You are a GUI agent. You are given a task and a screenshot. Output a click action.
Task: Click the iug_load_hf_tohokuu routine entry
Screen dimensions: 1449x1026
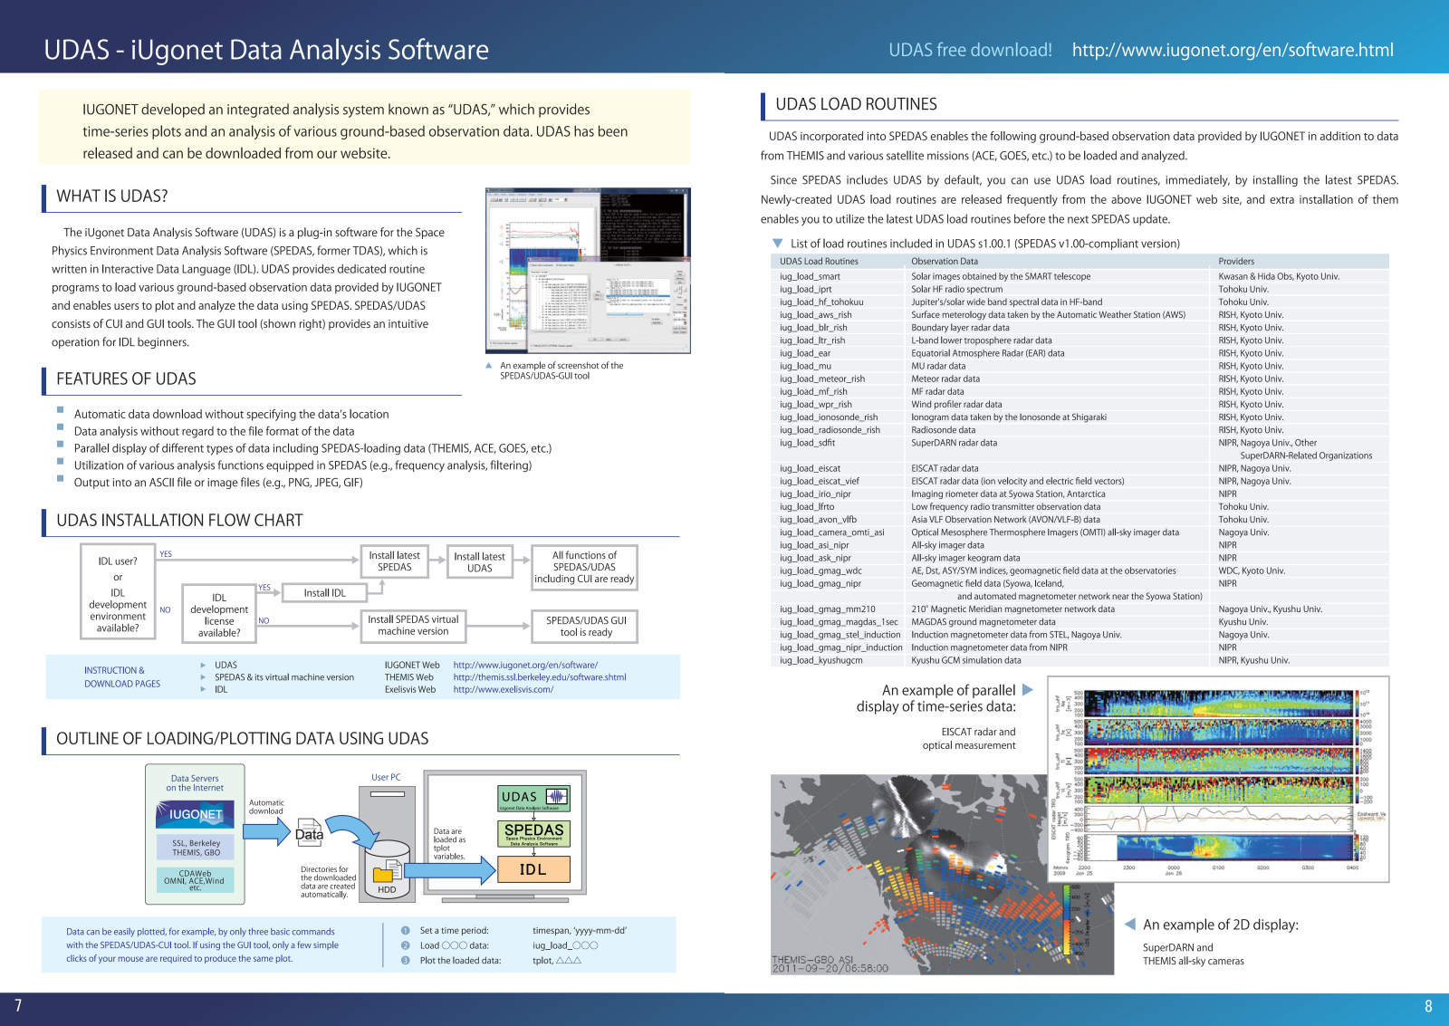pos(821,302)
